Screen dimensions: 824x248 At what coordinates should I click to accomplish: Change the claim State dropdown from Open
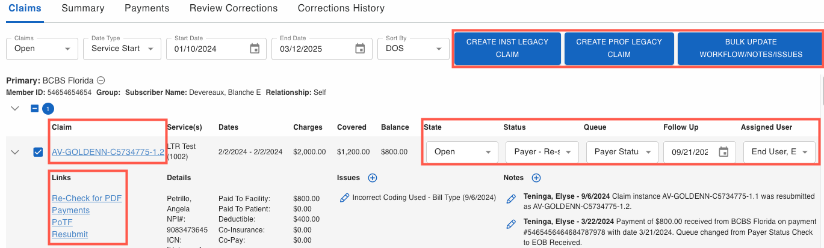(462, 152)
